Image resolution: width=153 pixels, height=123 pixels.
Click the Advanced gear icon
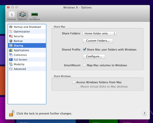point(11,69)
